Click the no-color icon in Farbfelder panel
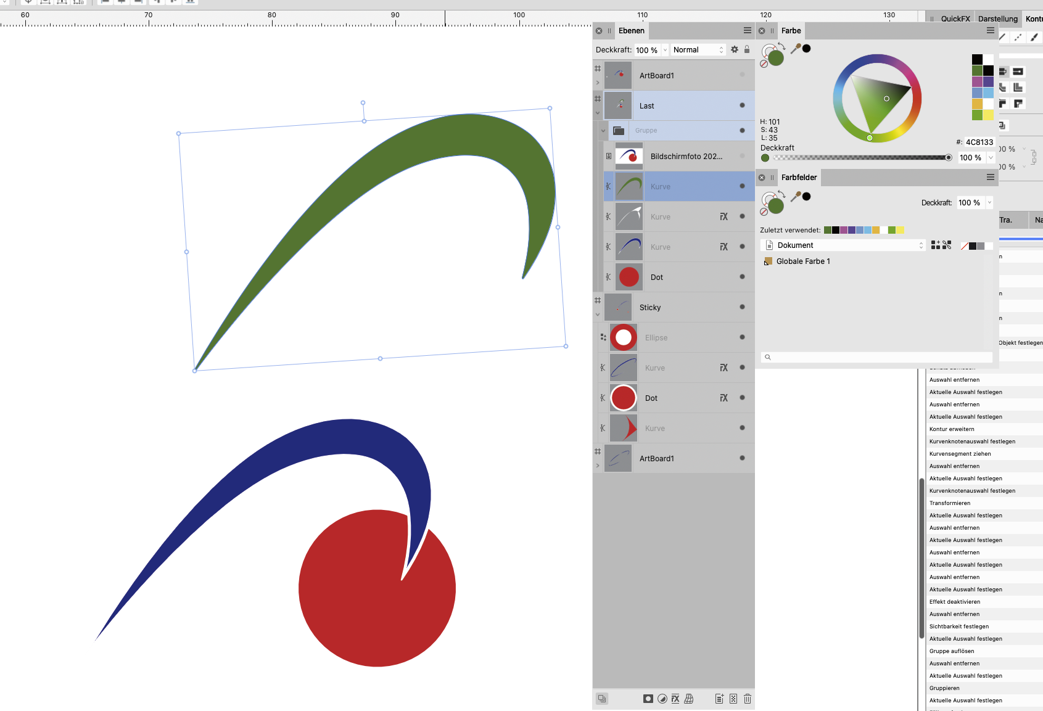 764,212
